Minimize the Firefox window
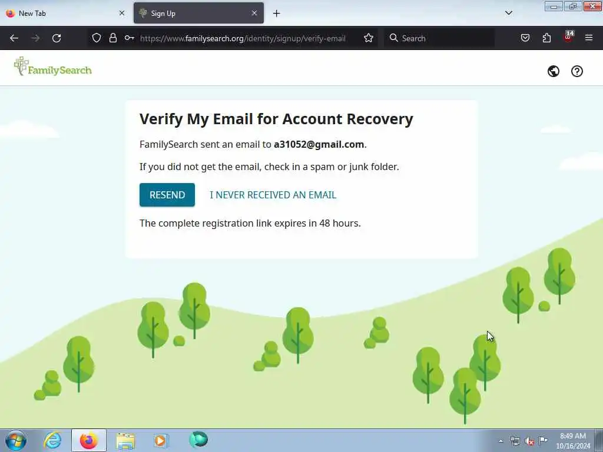 pyautogui.click(x=554, y=6)
